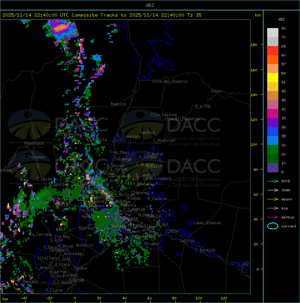The width and height of the screenshot is (300, 303).
Task: Click the 'V_Flores' map label
Action: (54, 290)
